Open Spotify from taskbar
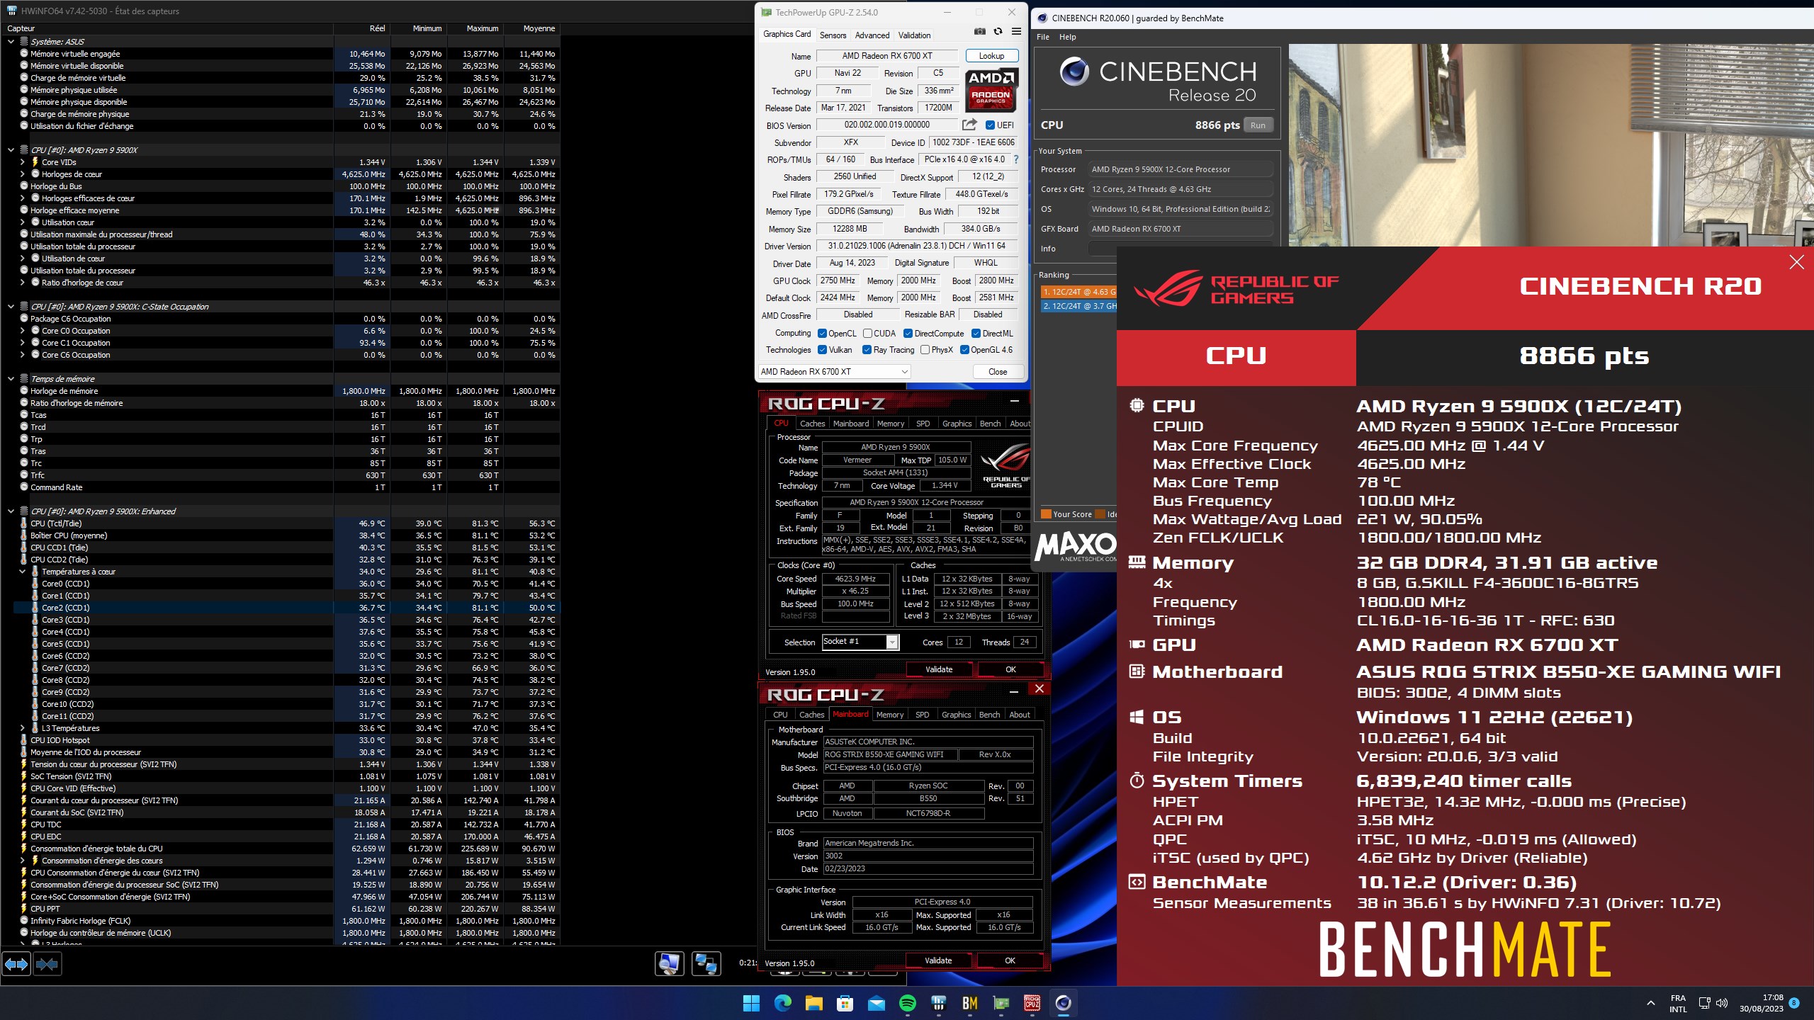The image size is (1814, 1020). pos(907,1003)
